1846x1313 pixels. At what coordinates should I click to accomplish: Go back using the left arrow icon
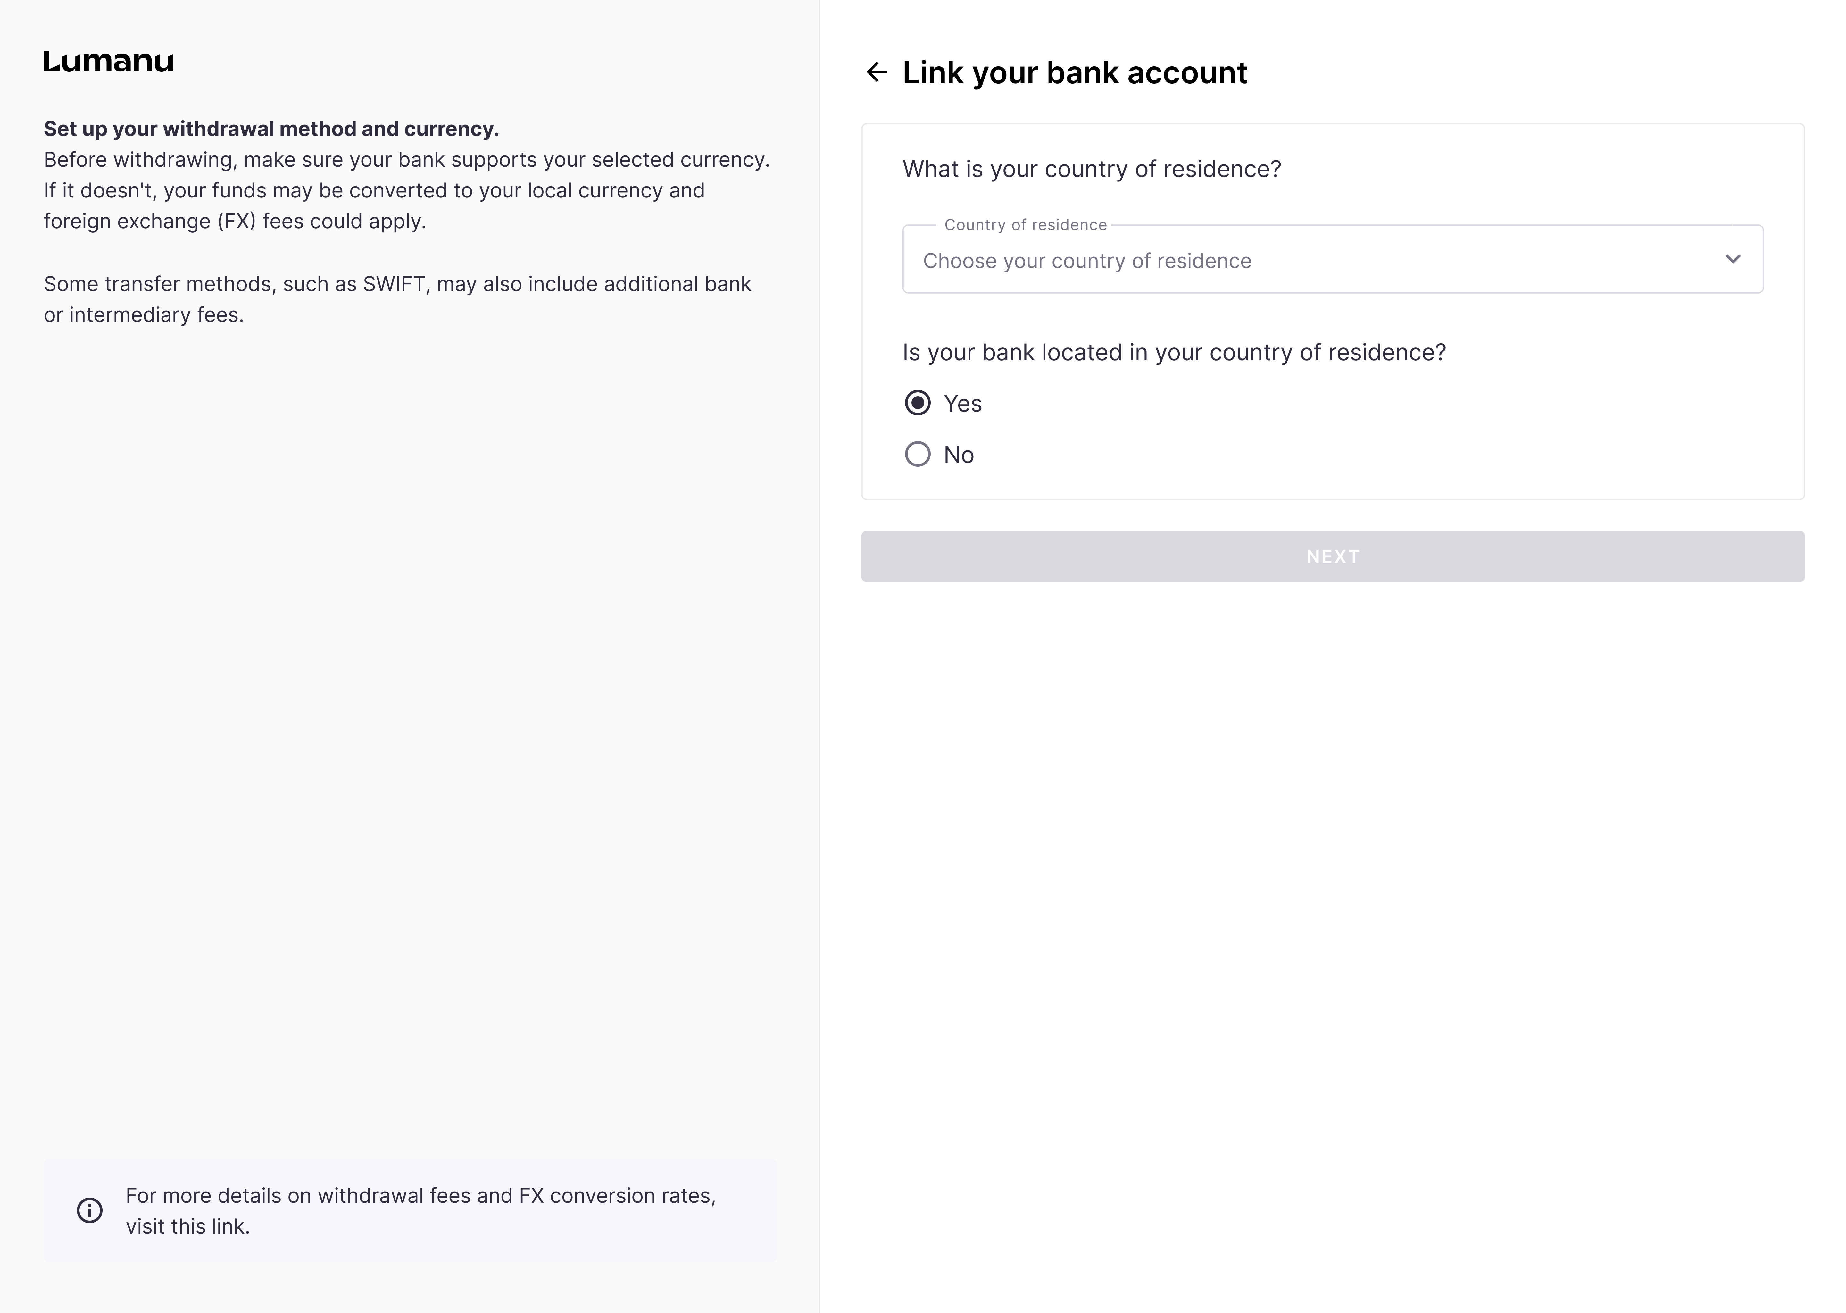876,72
